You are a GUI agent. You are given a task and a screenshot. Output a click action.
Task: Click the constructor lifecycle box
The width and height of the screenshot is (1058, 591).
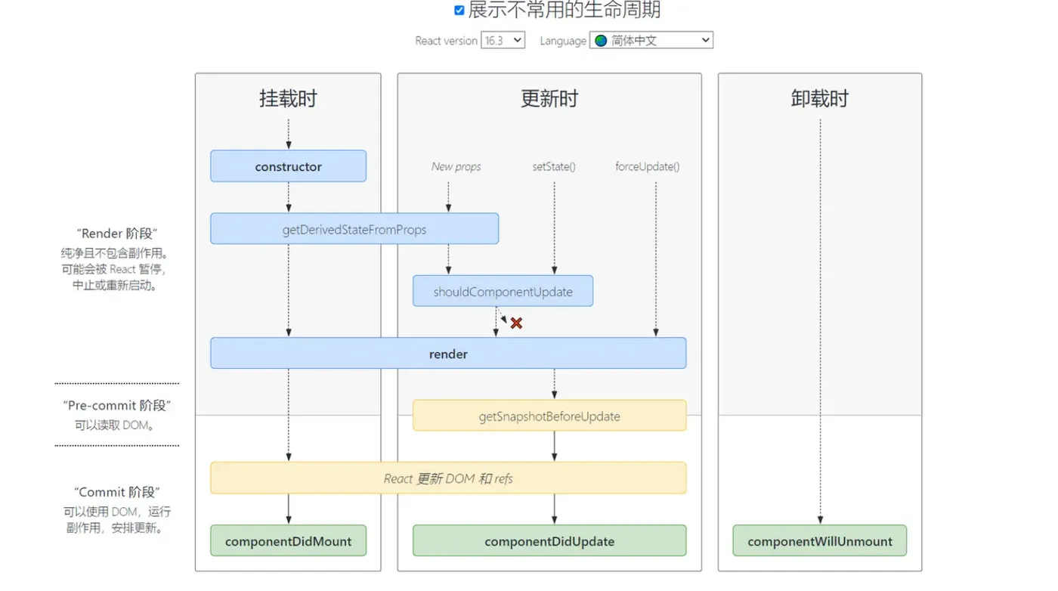click(288, 166)
